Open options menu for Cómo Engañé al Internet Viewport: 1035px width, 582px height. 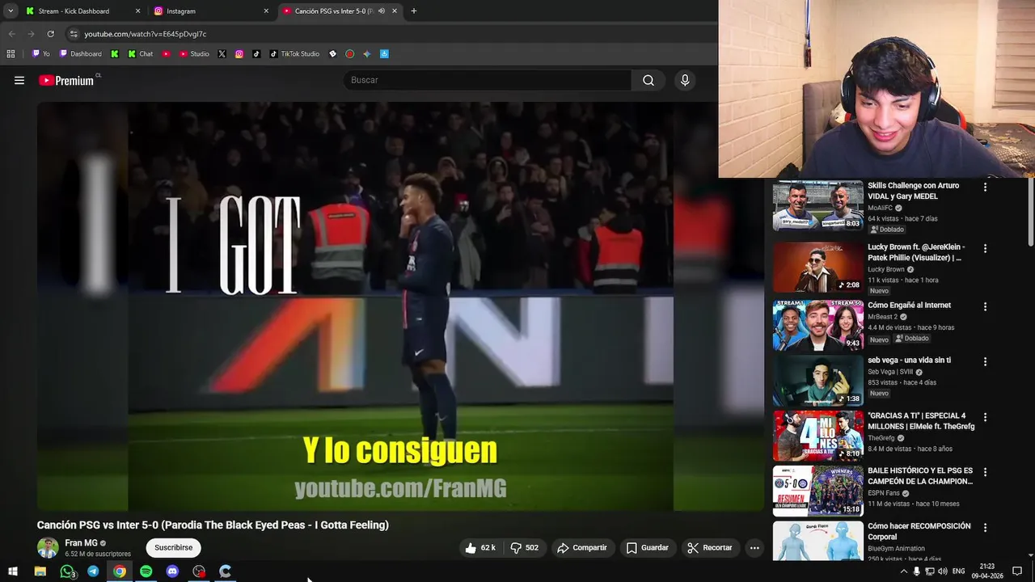[985, 307]
